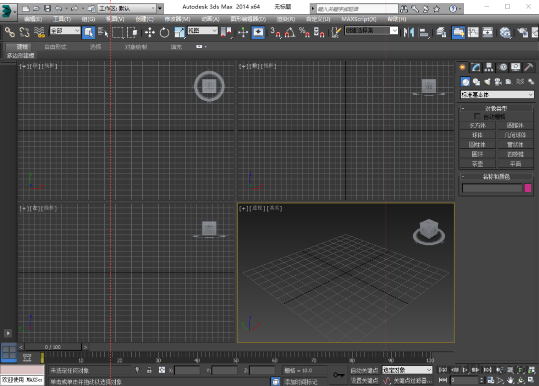Open the 创建选择集 named selection dropdown

(x=371, y=30)
